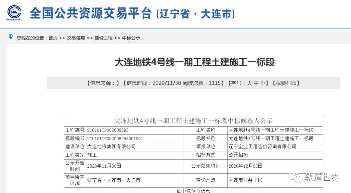This screenshot has width=351, height=193.
Task: Set font size to 大
Action: [x=249, y=83]
